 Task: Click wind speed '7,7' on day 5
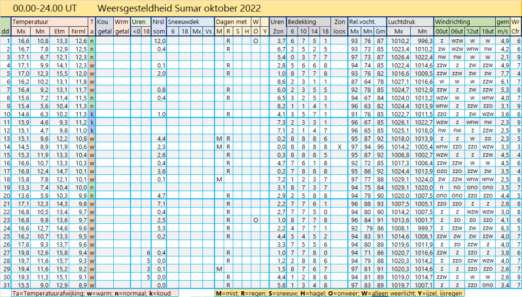[505, 73]
